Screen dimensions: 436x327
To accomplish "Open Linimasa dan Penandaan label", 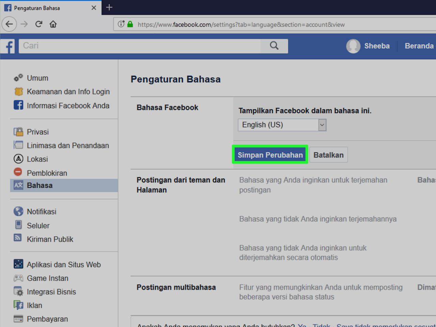I will pos(68,145).
